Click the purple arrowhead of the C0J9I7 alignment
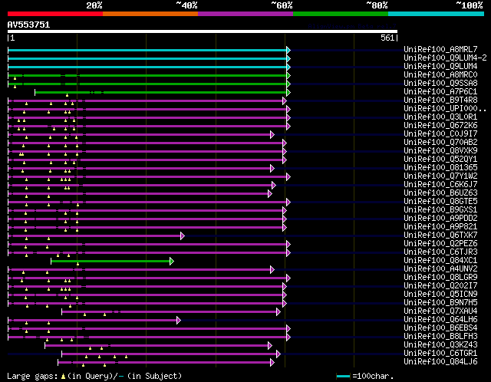 click(x=272, y=135)
